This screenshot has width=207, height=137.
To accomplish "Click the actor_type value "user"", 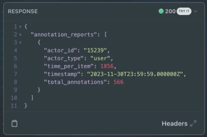I will 100,58.
